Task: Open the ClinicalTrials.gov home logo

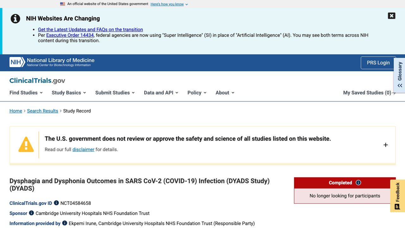Action: point(37,80)
